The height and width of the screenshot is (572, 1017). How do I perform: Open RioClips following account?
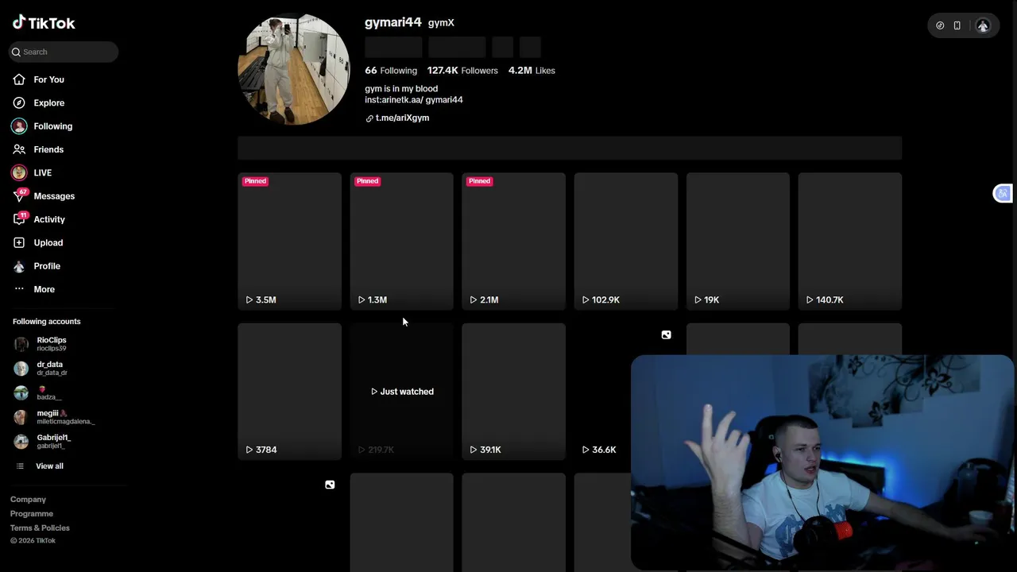click(51, 344)
